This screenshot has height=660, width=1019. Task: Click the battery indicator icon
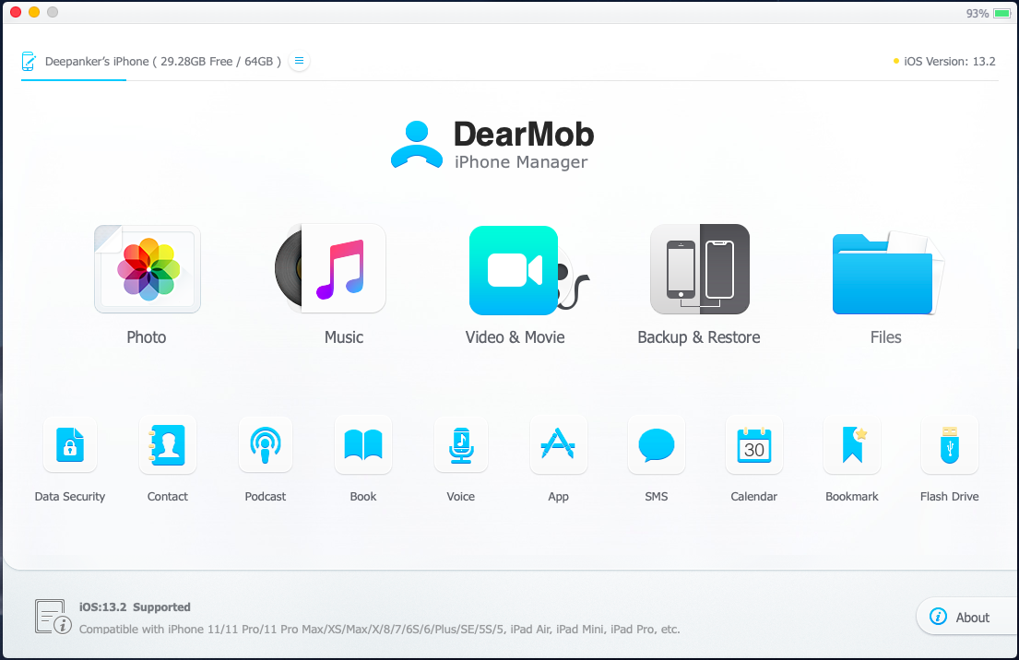(1001, 13)
